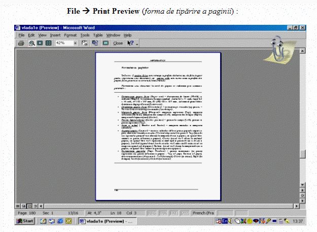Open the Select Browse Object button
317x232 pixels.
coord(302,196)
